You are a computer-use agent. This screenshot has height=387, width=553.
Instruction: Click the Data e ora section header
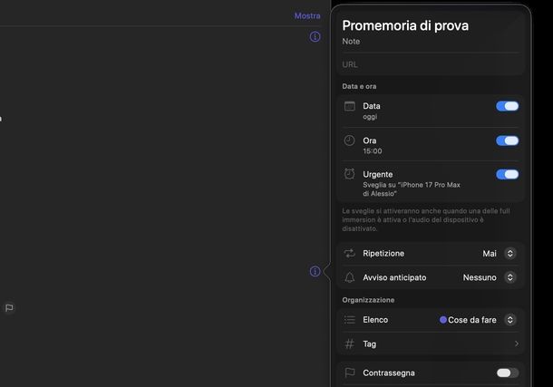[359, 86]
